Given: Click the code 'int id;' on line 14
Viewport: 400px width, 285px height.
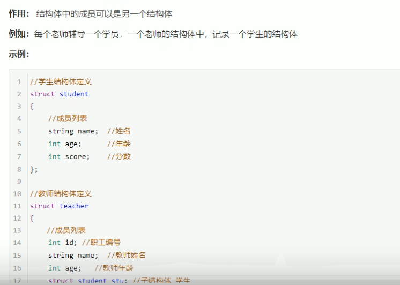Looking at the screenshot, I should 63,243.
